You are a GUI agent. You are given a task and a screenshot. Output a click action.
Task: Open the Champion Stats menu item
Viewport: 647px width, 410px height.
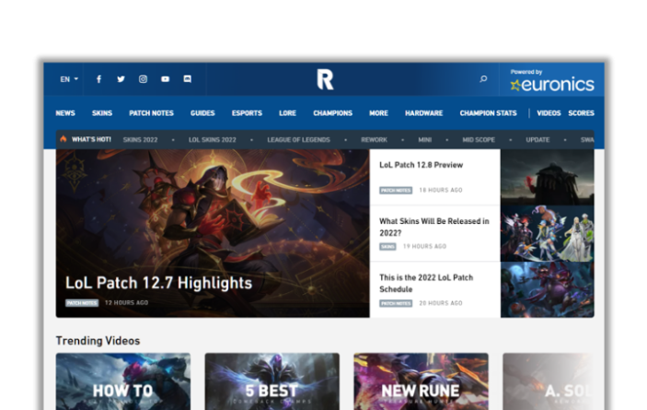tap(488, 113)
